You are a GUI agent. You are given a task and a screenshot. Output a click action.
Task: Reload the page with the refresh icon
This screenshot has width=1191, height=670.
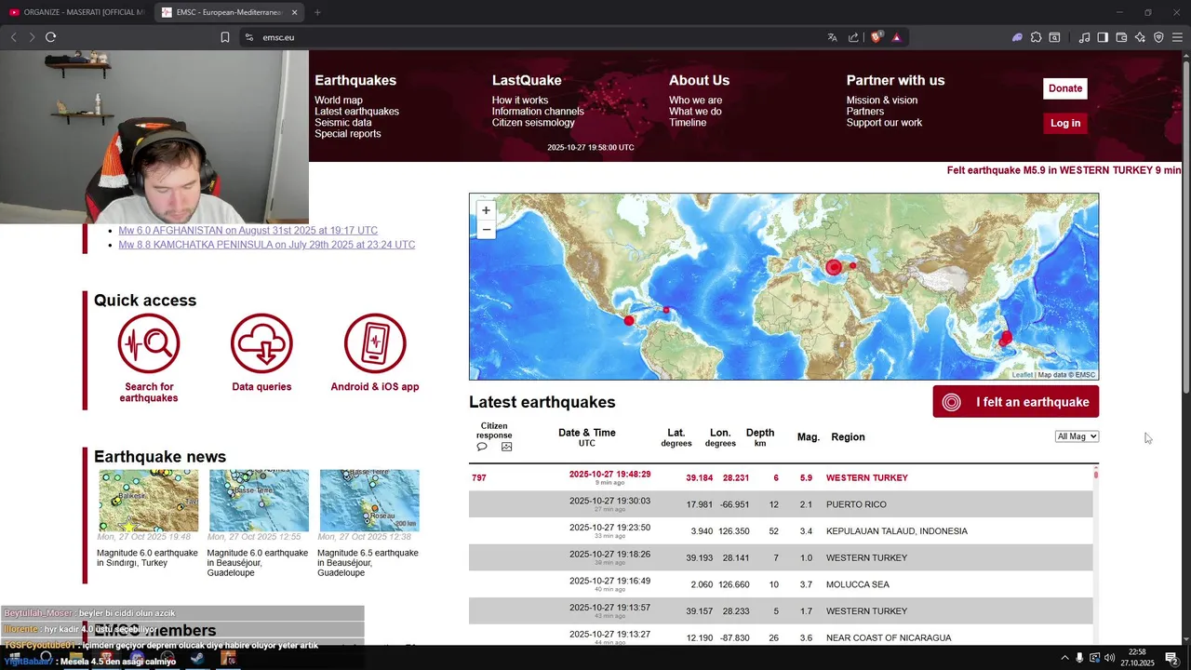50,37
